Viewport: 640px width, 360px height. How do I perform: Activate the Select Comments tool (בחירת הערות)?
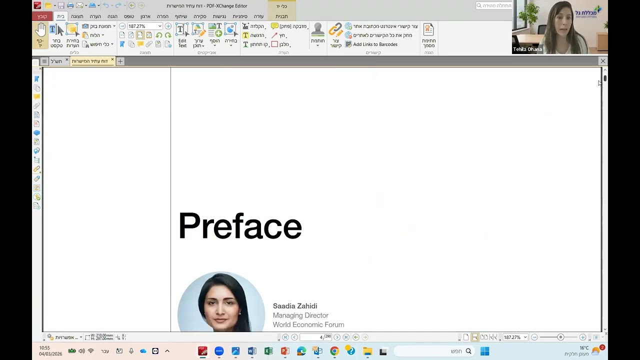pos(72,36)
